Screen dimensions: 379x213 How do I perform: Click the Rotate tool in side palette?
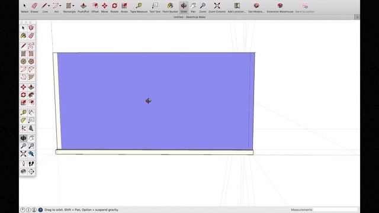(24, 95)
